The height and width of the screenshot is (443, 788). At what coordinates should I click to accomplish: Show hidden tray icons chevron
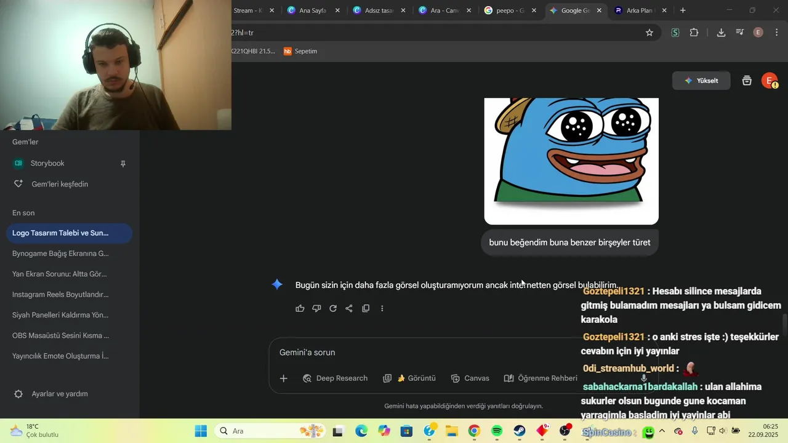[x=662, y=431]
